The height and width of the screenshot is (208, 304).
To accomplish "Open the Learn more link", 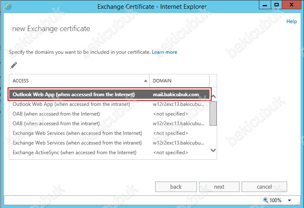I will tap(164, 52).
